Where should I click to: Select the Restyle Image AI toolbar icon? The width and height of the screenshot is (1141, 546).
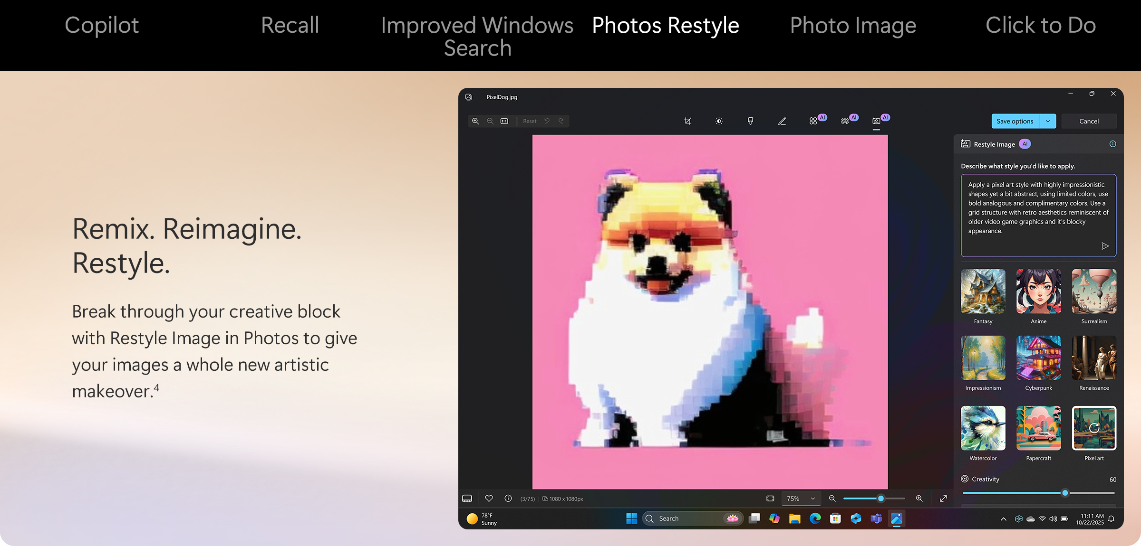pos(876,121)
